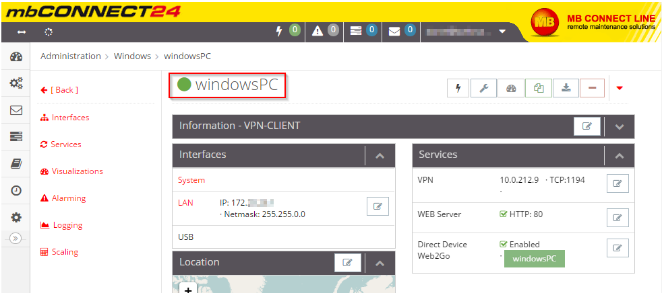Click windowsPC in breadcrumb
The width and height of the screenshot is (662, 293).
pos(187,56)
